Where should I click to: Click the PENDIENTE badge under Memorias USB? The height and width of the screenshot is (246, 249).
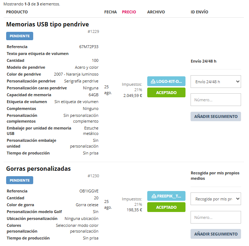[19, 36]
